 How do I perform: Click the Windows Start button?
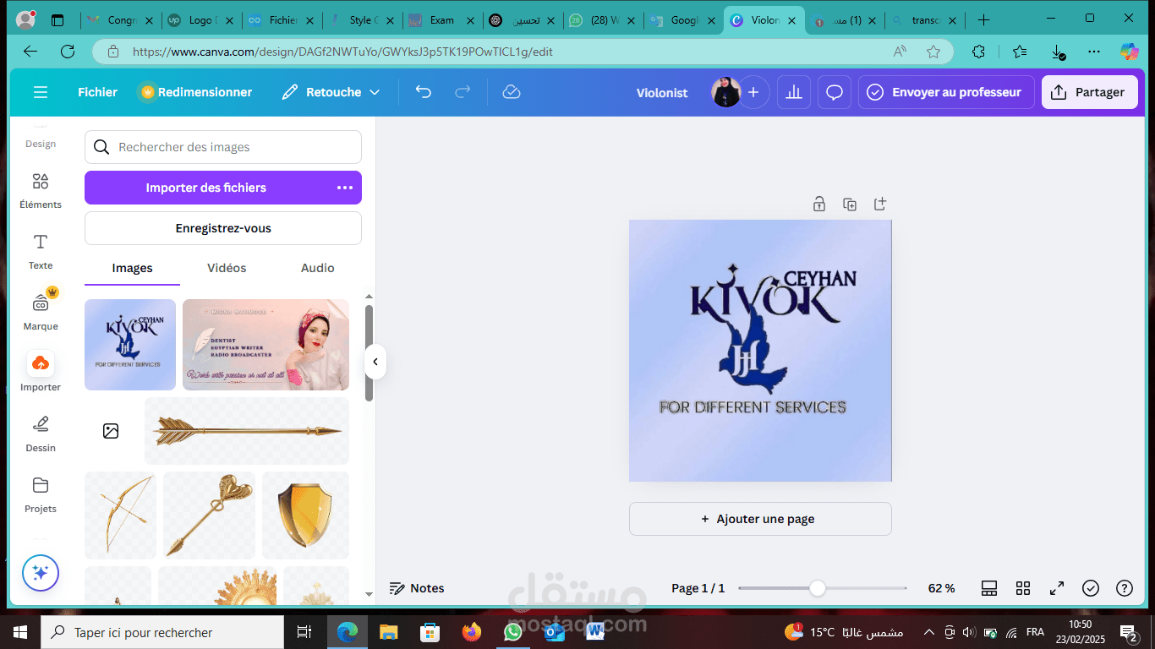pos(20,632)
